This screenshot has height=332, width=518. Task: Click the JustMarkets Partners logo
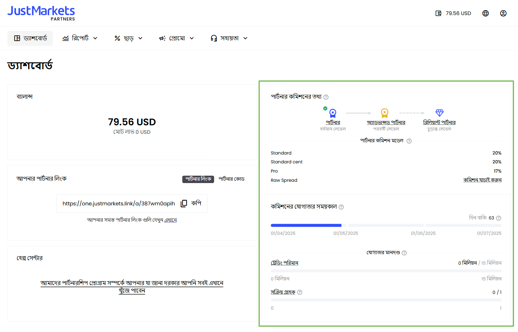click(x=41, y=13)
